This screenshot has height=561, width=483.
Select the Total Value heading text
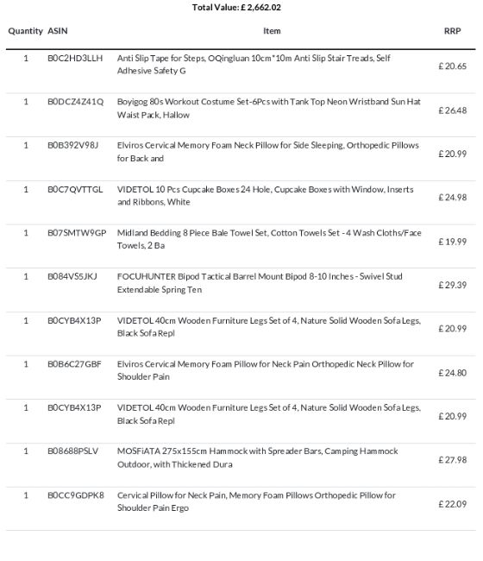[x=236, y=7]
